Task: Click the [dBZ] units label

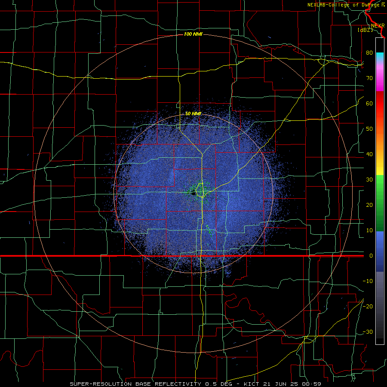Action: 365,30
